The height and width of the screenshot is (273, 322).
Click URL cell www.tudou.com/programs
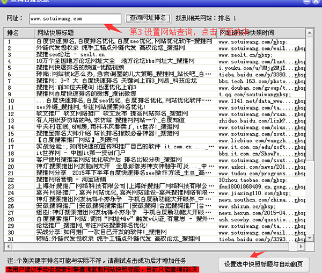[262, 173]
